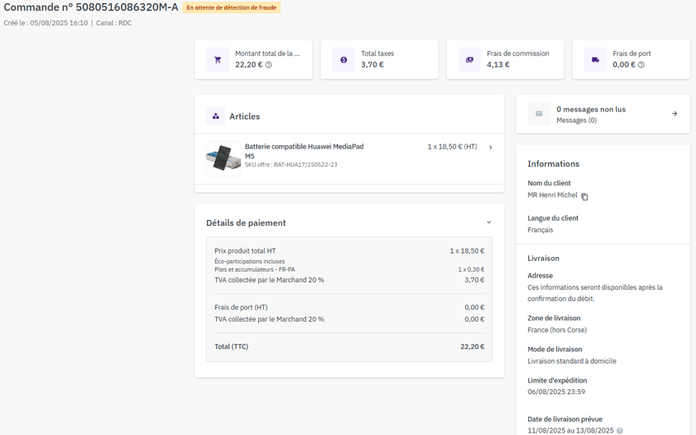Click the Total taxes coin icon
696x435 pixels.
point(343,60)
